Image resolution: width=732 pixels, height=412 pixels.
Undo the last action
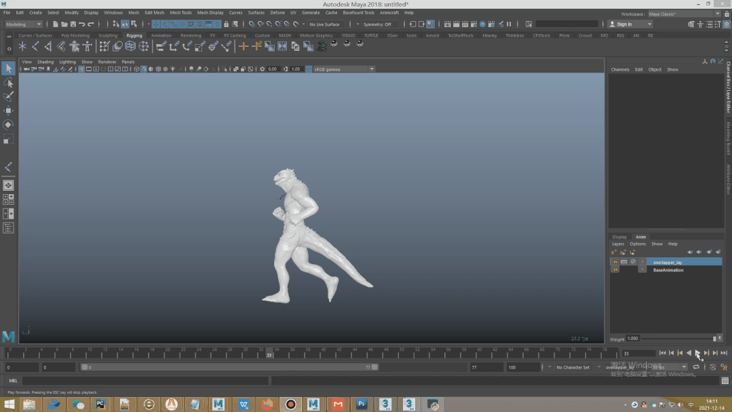(82, 24)
